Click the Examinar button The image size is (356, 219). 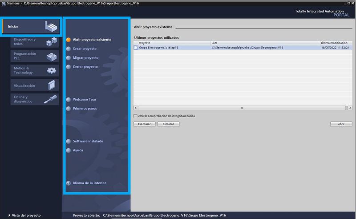144,124
